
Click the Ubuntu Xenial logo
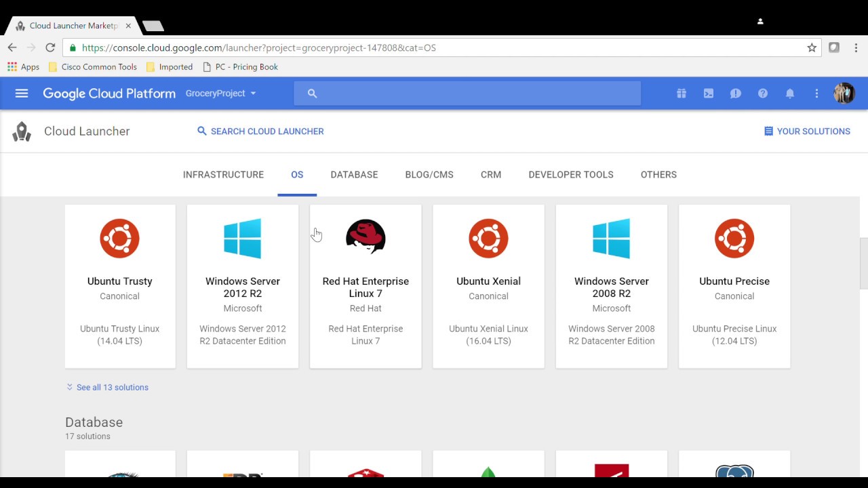click(x=488, y=239)
